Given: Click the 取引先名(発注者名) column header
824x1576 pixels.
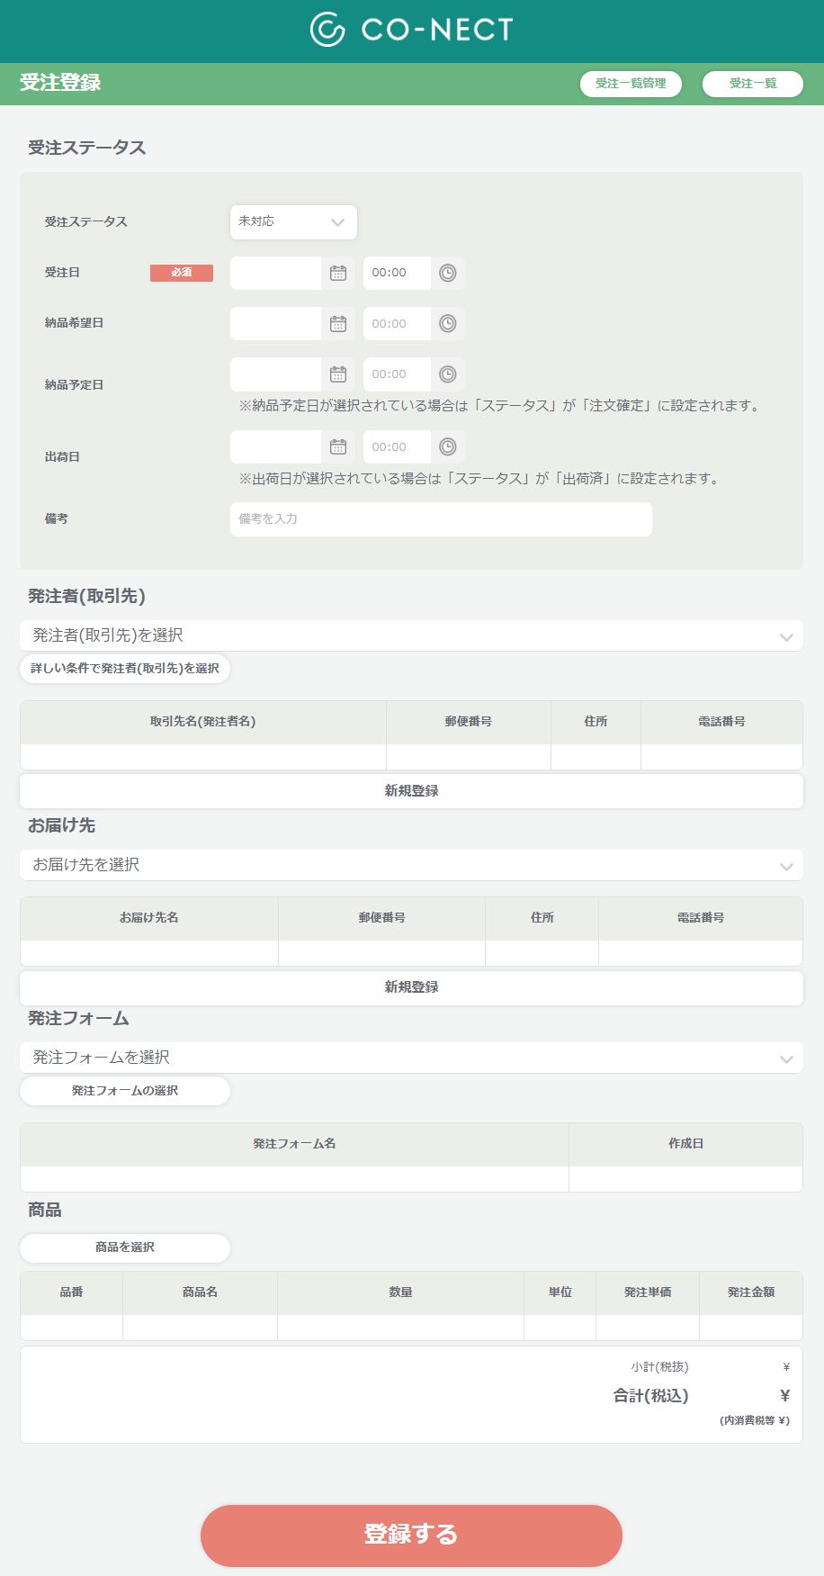Looking at the screenshot, I should [203, 722].
